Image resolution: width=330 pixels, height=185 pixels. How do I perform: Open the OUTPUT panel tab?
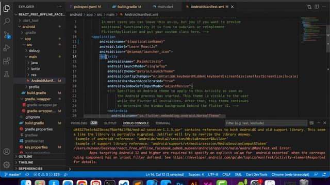click(x=110, y=123)
